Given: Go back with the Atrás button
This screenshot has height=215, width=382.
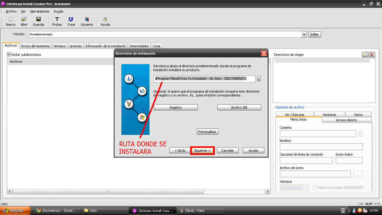Looking at the screenshot, I should coord(180,150).
